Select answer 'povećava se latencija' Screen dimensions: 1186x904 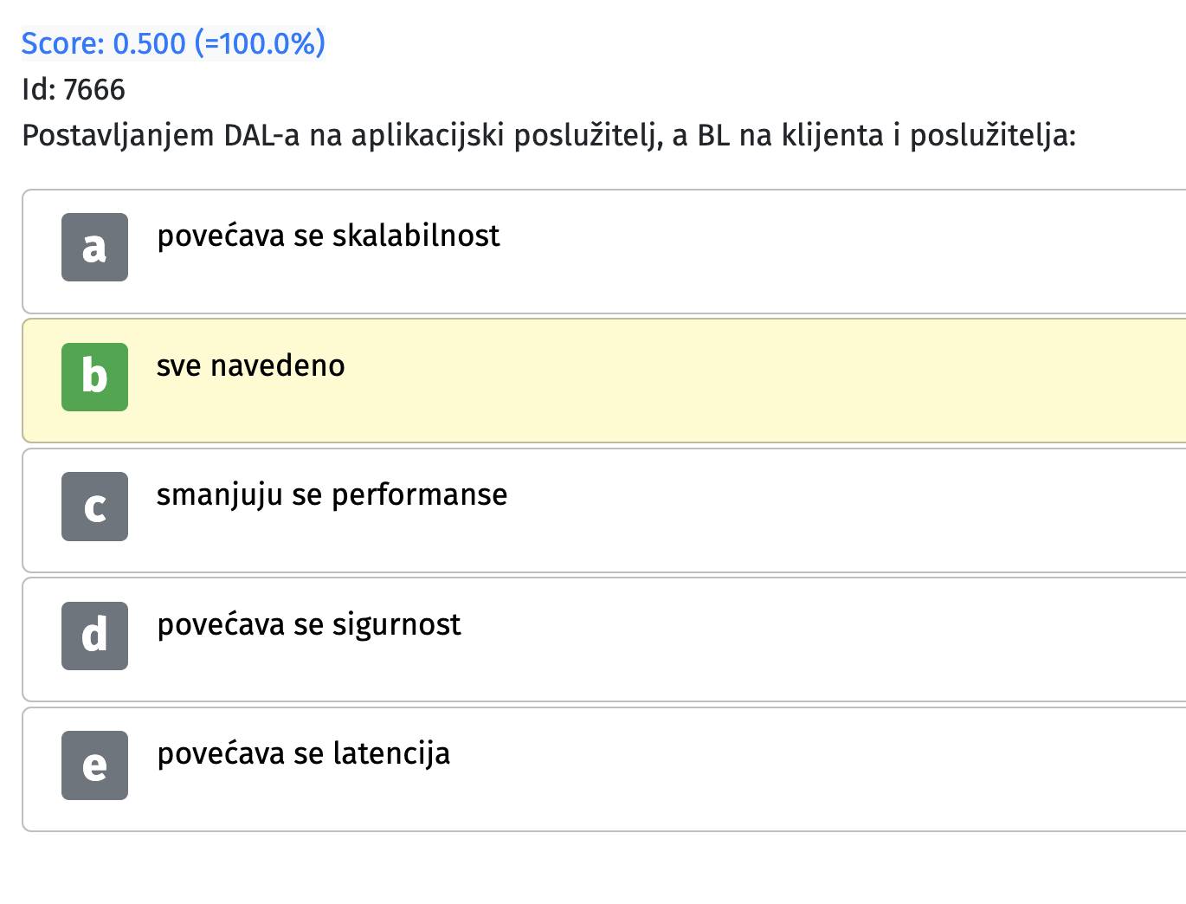(x=304, y=753)
